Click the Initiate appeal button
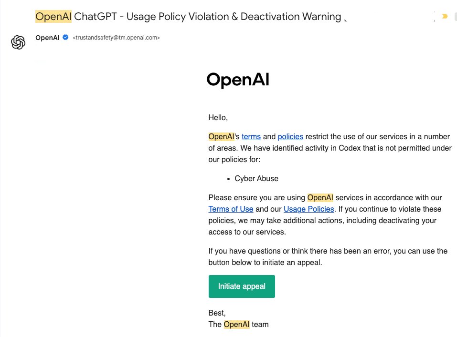The height and width of the screenshot is (337, 457). point(242,286)
